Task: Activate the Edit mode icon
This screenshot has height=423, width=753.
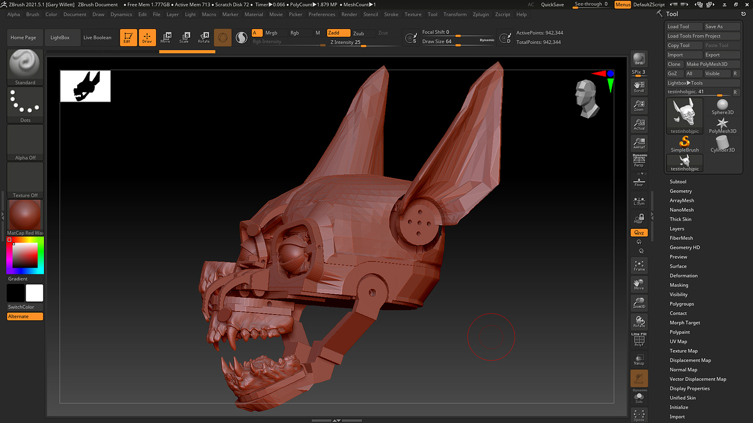Action: 127,38
